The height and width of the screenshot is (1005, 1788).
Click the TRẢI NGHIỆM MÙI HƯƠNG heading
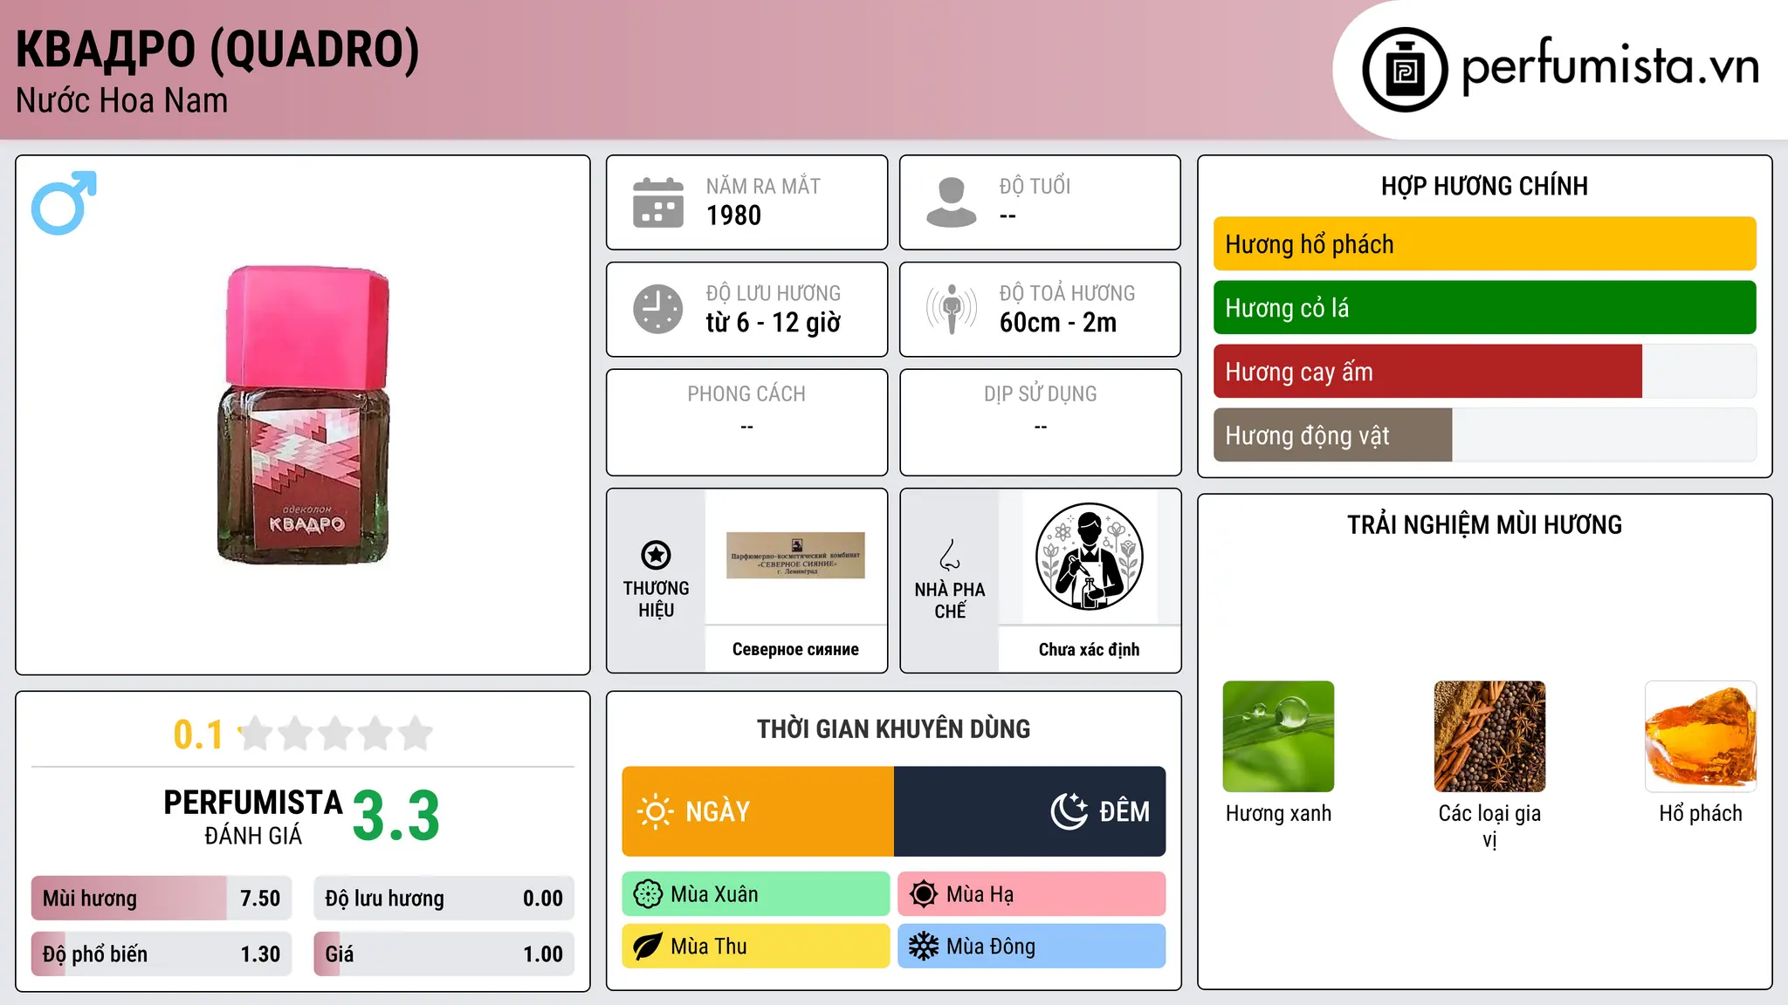1484,524
